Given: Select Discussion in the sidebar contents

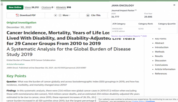Looking at the screenshot, I should point(160,60).
